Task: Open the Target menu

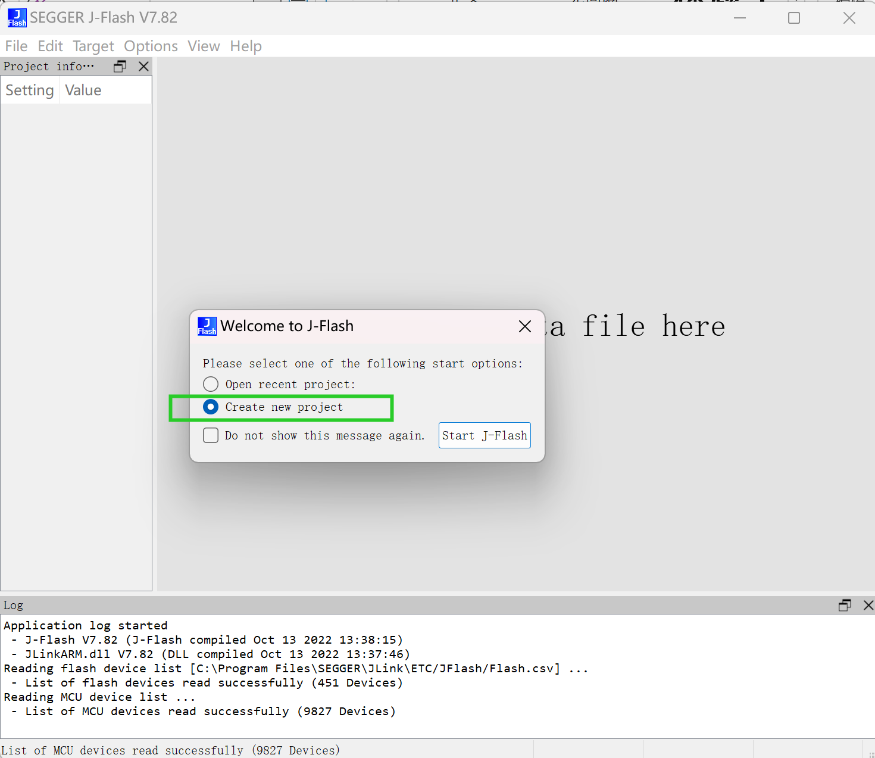Action: [93, 46]
